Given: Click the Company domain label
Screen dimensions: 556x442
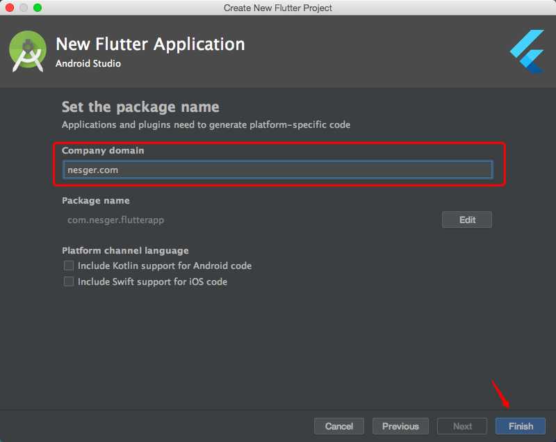Looking at the screenshot, I should (x=103, y=150).
